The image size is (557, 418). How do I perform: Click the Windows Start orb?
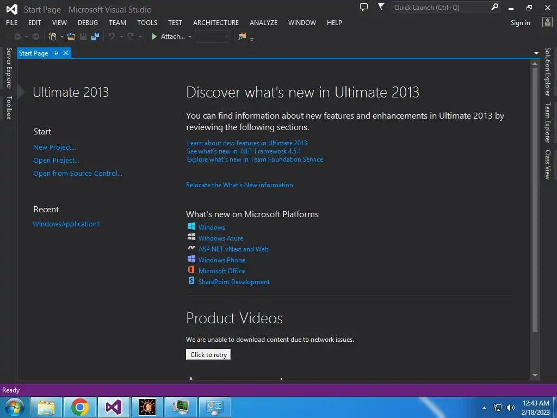point(15,407)
